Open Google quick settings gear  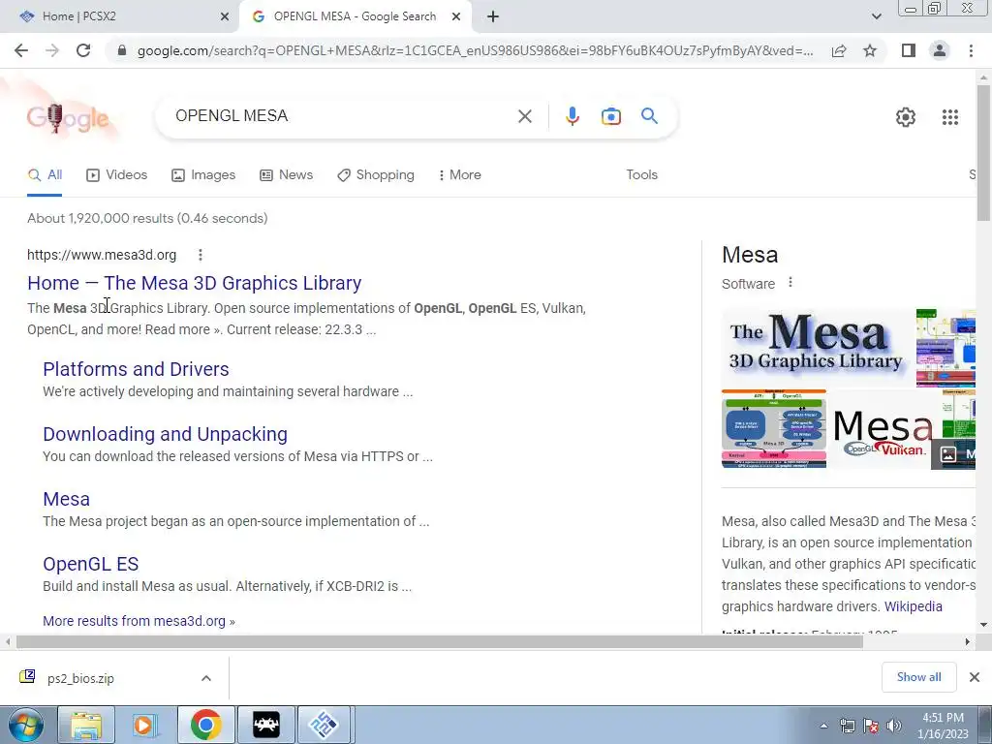906,117
